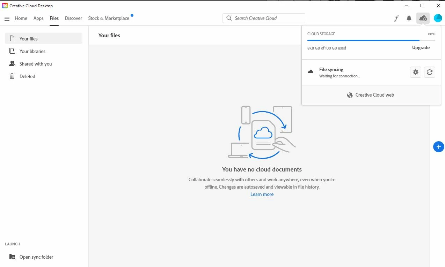445x267 pixels.
Task: Click the sync folder icon
Action: 12,257
